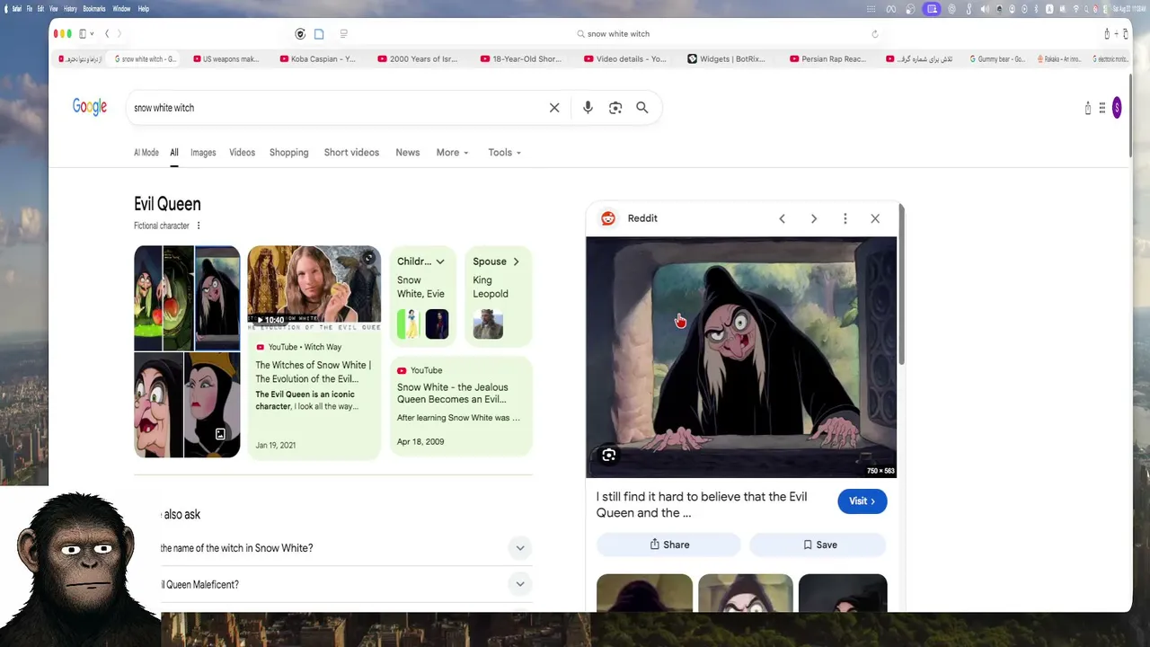Show Safari tab overview
The width and height of the screenshot is (1150, 647).
click(x=1127, y=34)
